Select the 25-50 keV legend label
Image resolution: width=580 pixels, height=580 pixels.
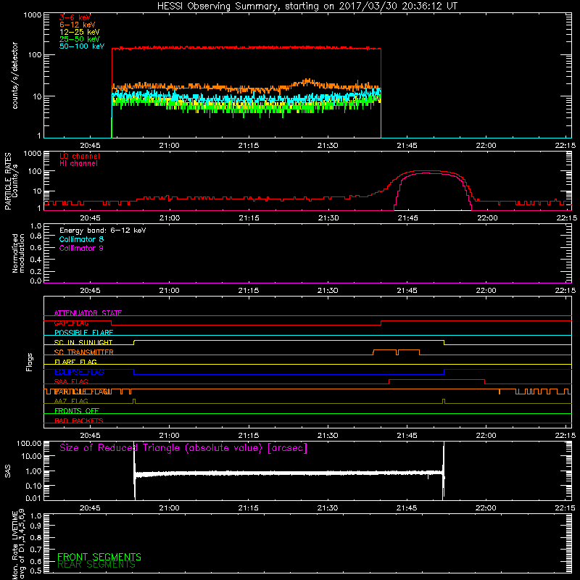point(80,39)
